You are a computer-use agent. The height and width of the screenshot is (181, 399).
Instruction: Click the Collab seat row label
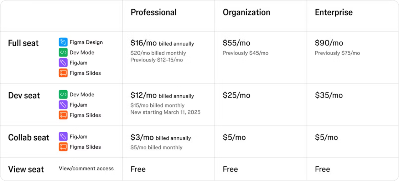point(28,138)
